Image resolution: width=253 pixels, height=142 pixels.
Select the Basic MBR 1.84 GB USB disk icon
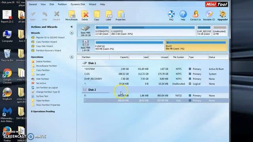point(86,46)
